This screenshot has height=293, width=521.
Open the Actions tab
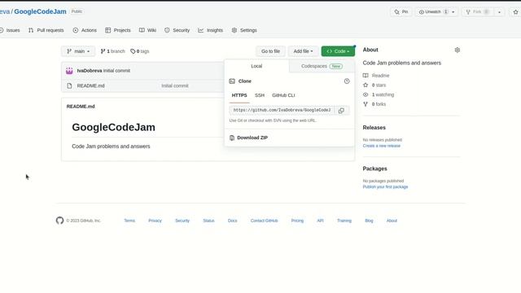point(85,30)
